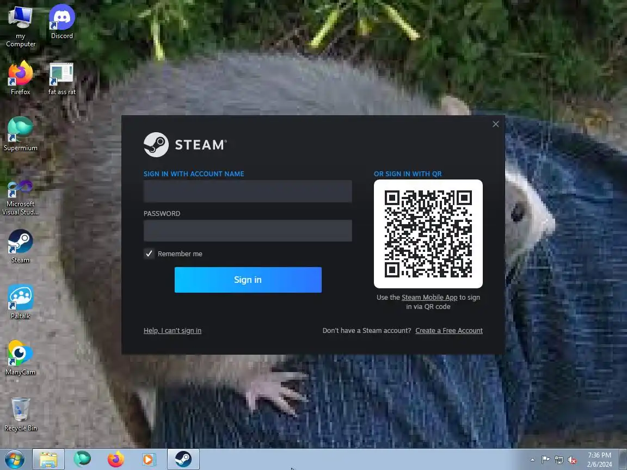Select the ManyCam desktop shortcut

tap(20, 358)
